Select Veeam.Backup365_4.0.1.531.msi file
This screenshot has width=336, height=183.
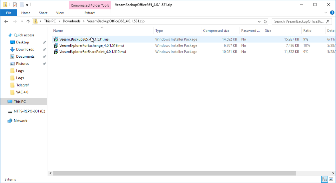pos(84,39)
